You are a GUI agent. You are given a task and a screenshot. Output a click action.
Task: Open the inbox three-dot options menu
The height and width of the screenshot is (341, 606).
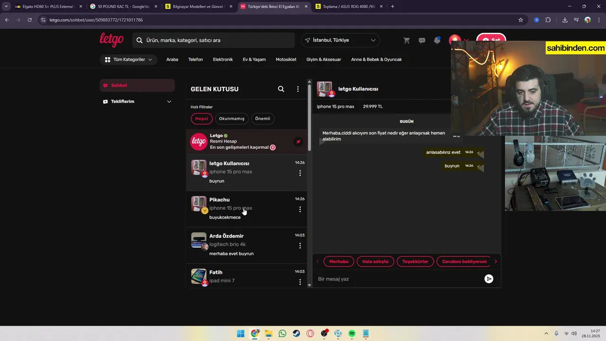pos(298,89)
